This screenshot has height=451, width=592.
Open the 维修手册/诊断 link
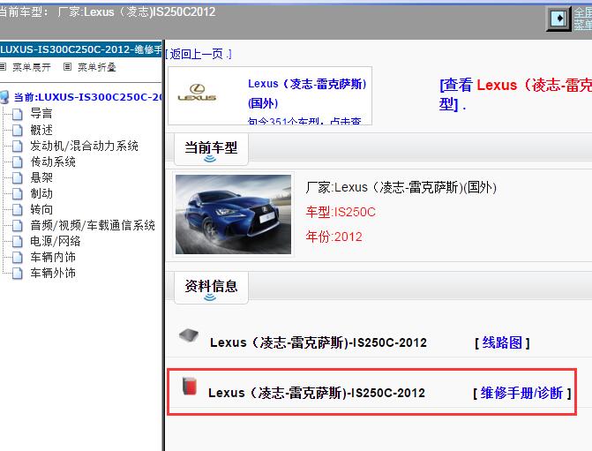[521, 393]
